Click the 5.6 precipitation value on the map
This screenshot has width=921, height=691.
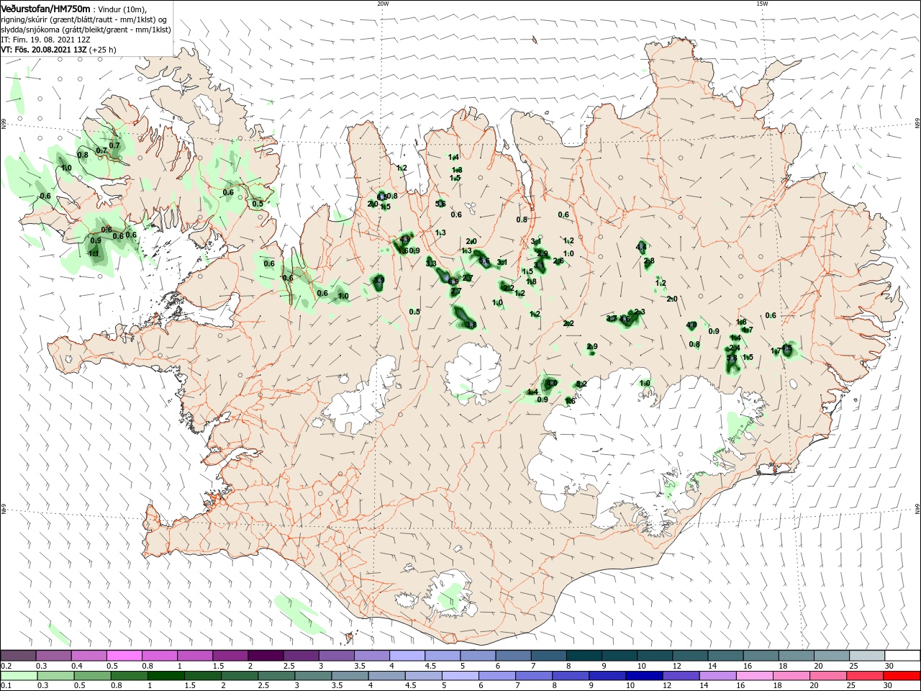tap(441, 204)
